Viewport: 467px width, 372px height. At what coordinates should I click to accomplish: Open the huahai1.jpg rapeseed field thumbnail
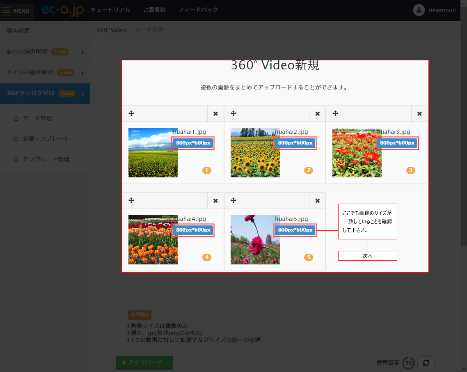153,153
